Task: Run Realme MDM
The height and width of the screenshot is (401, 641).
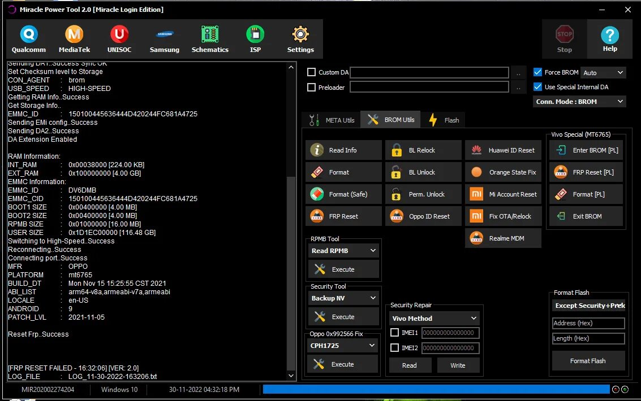Action: point(503,238)
